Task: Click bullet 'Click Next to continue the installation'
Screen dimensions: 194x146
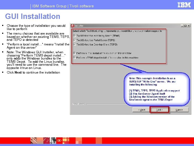Action: [x=33, y=72]
